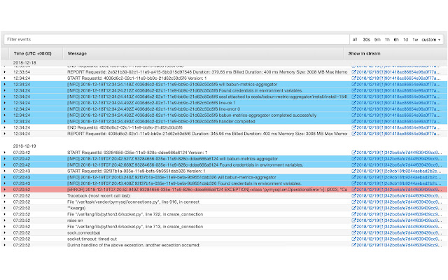
Task: Select the '6h' time range
Action: click(x=396, y=39)
